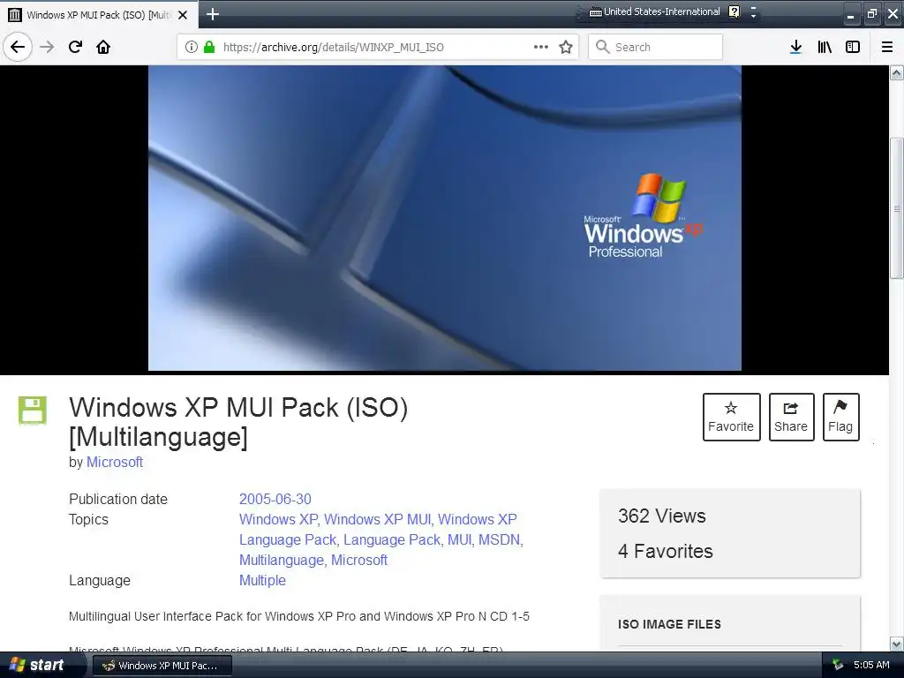904x678 pixels.
Task: Click the system tray network icon
Action: [837, 665]
